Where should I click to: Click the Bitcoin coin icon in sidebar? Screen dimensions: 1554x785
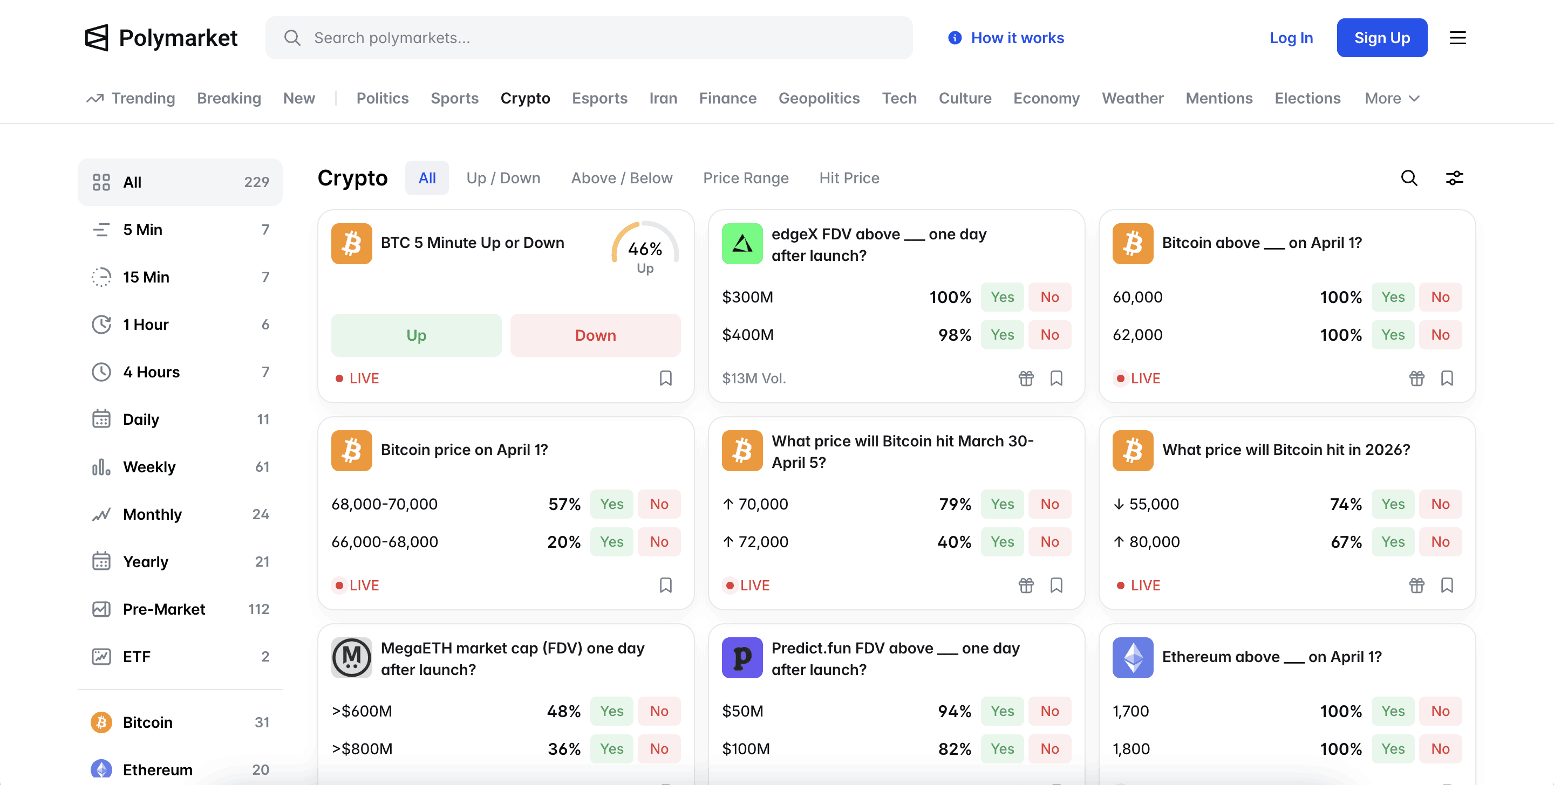(102, 722)
